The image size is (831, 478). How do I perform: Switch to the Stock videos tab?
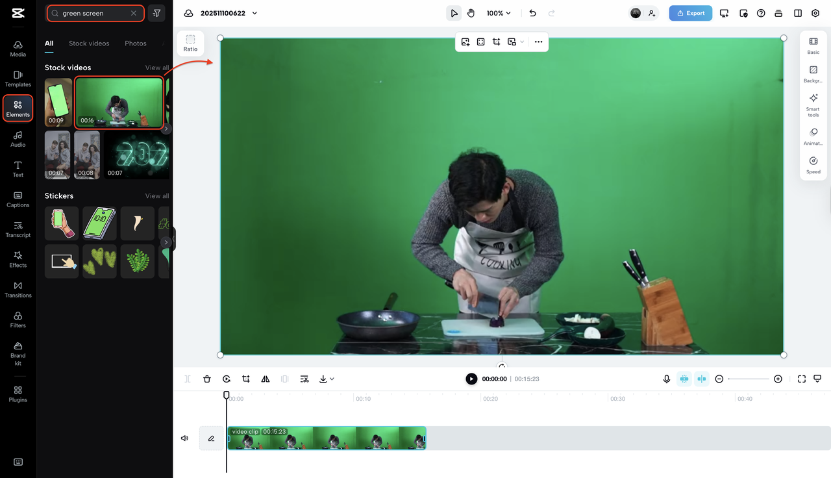[x=88, y=43]
